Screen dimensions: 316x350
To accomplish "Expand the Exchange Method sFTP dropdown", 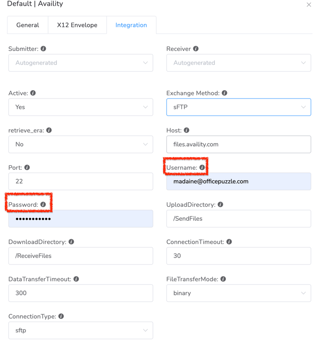I will point(238,107).
